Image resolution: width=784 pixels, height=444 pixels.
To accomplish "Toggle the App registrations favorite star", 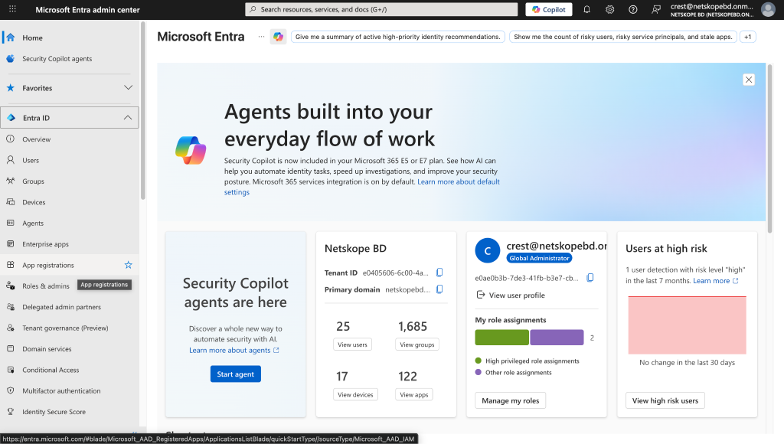I will click(x=129, y=265).
